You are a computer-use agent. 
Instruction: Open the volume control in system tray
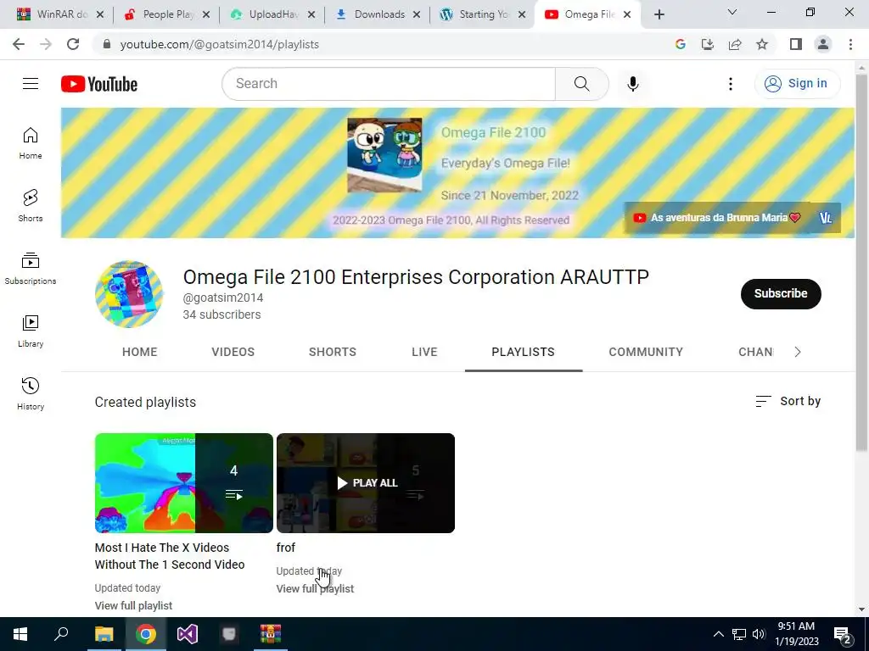(759, 634)
